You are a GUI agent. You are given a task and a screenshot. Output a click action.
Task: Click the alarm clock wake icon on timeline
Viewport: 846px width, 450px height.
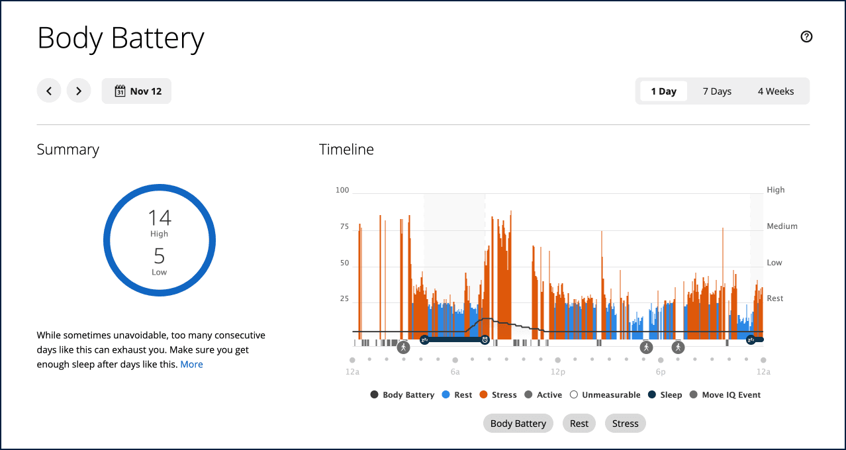[485, 340]
